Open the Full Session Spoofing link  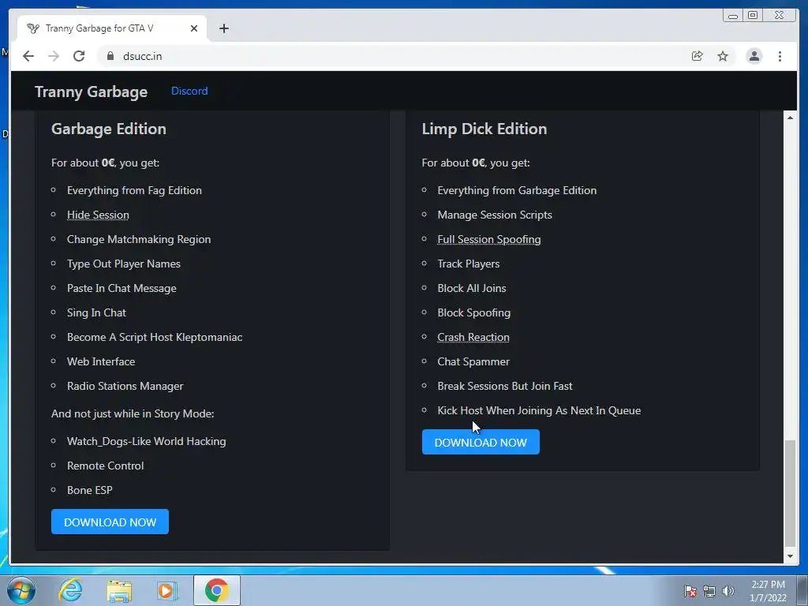click(x=489, y=239)
